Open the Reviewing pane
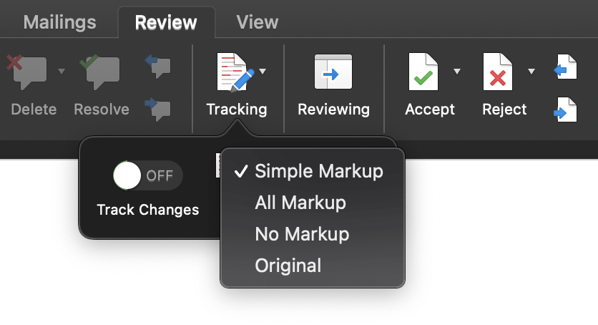This screenshot has height=325, width=598. point(333,73)
